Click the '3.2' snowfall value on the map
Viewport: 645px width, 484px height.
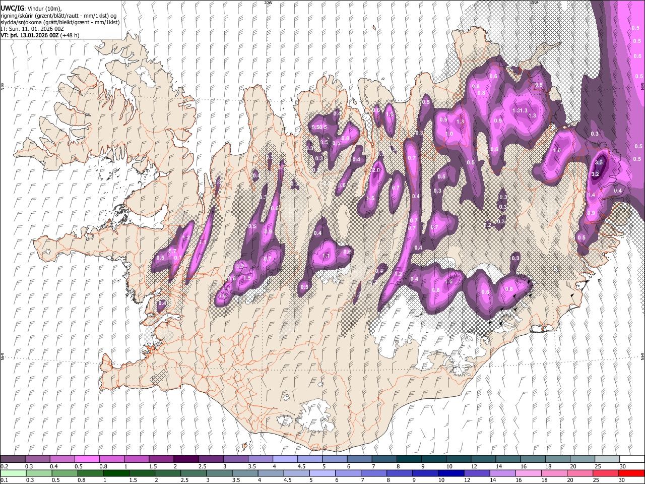[x=595, y=174]
